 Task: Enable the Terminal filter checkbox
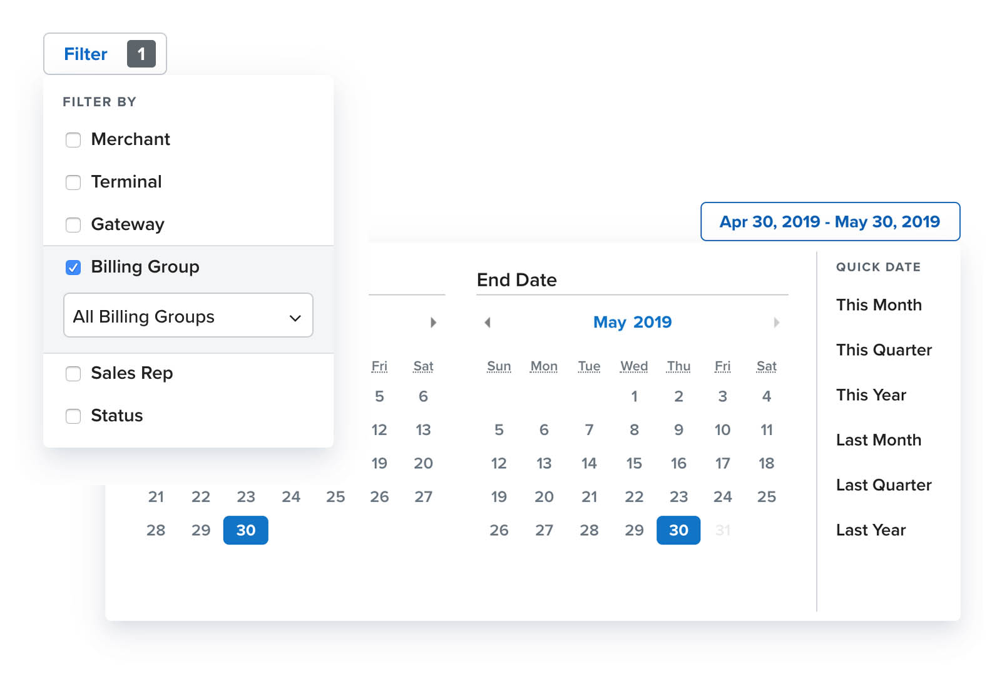73,183
